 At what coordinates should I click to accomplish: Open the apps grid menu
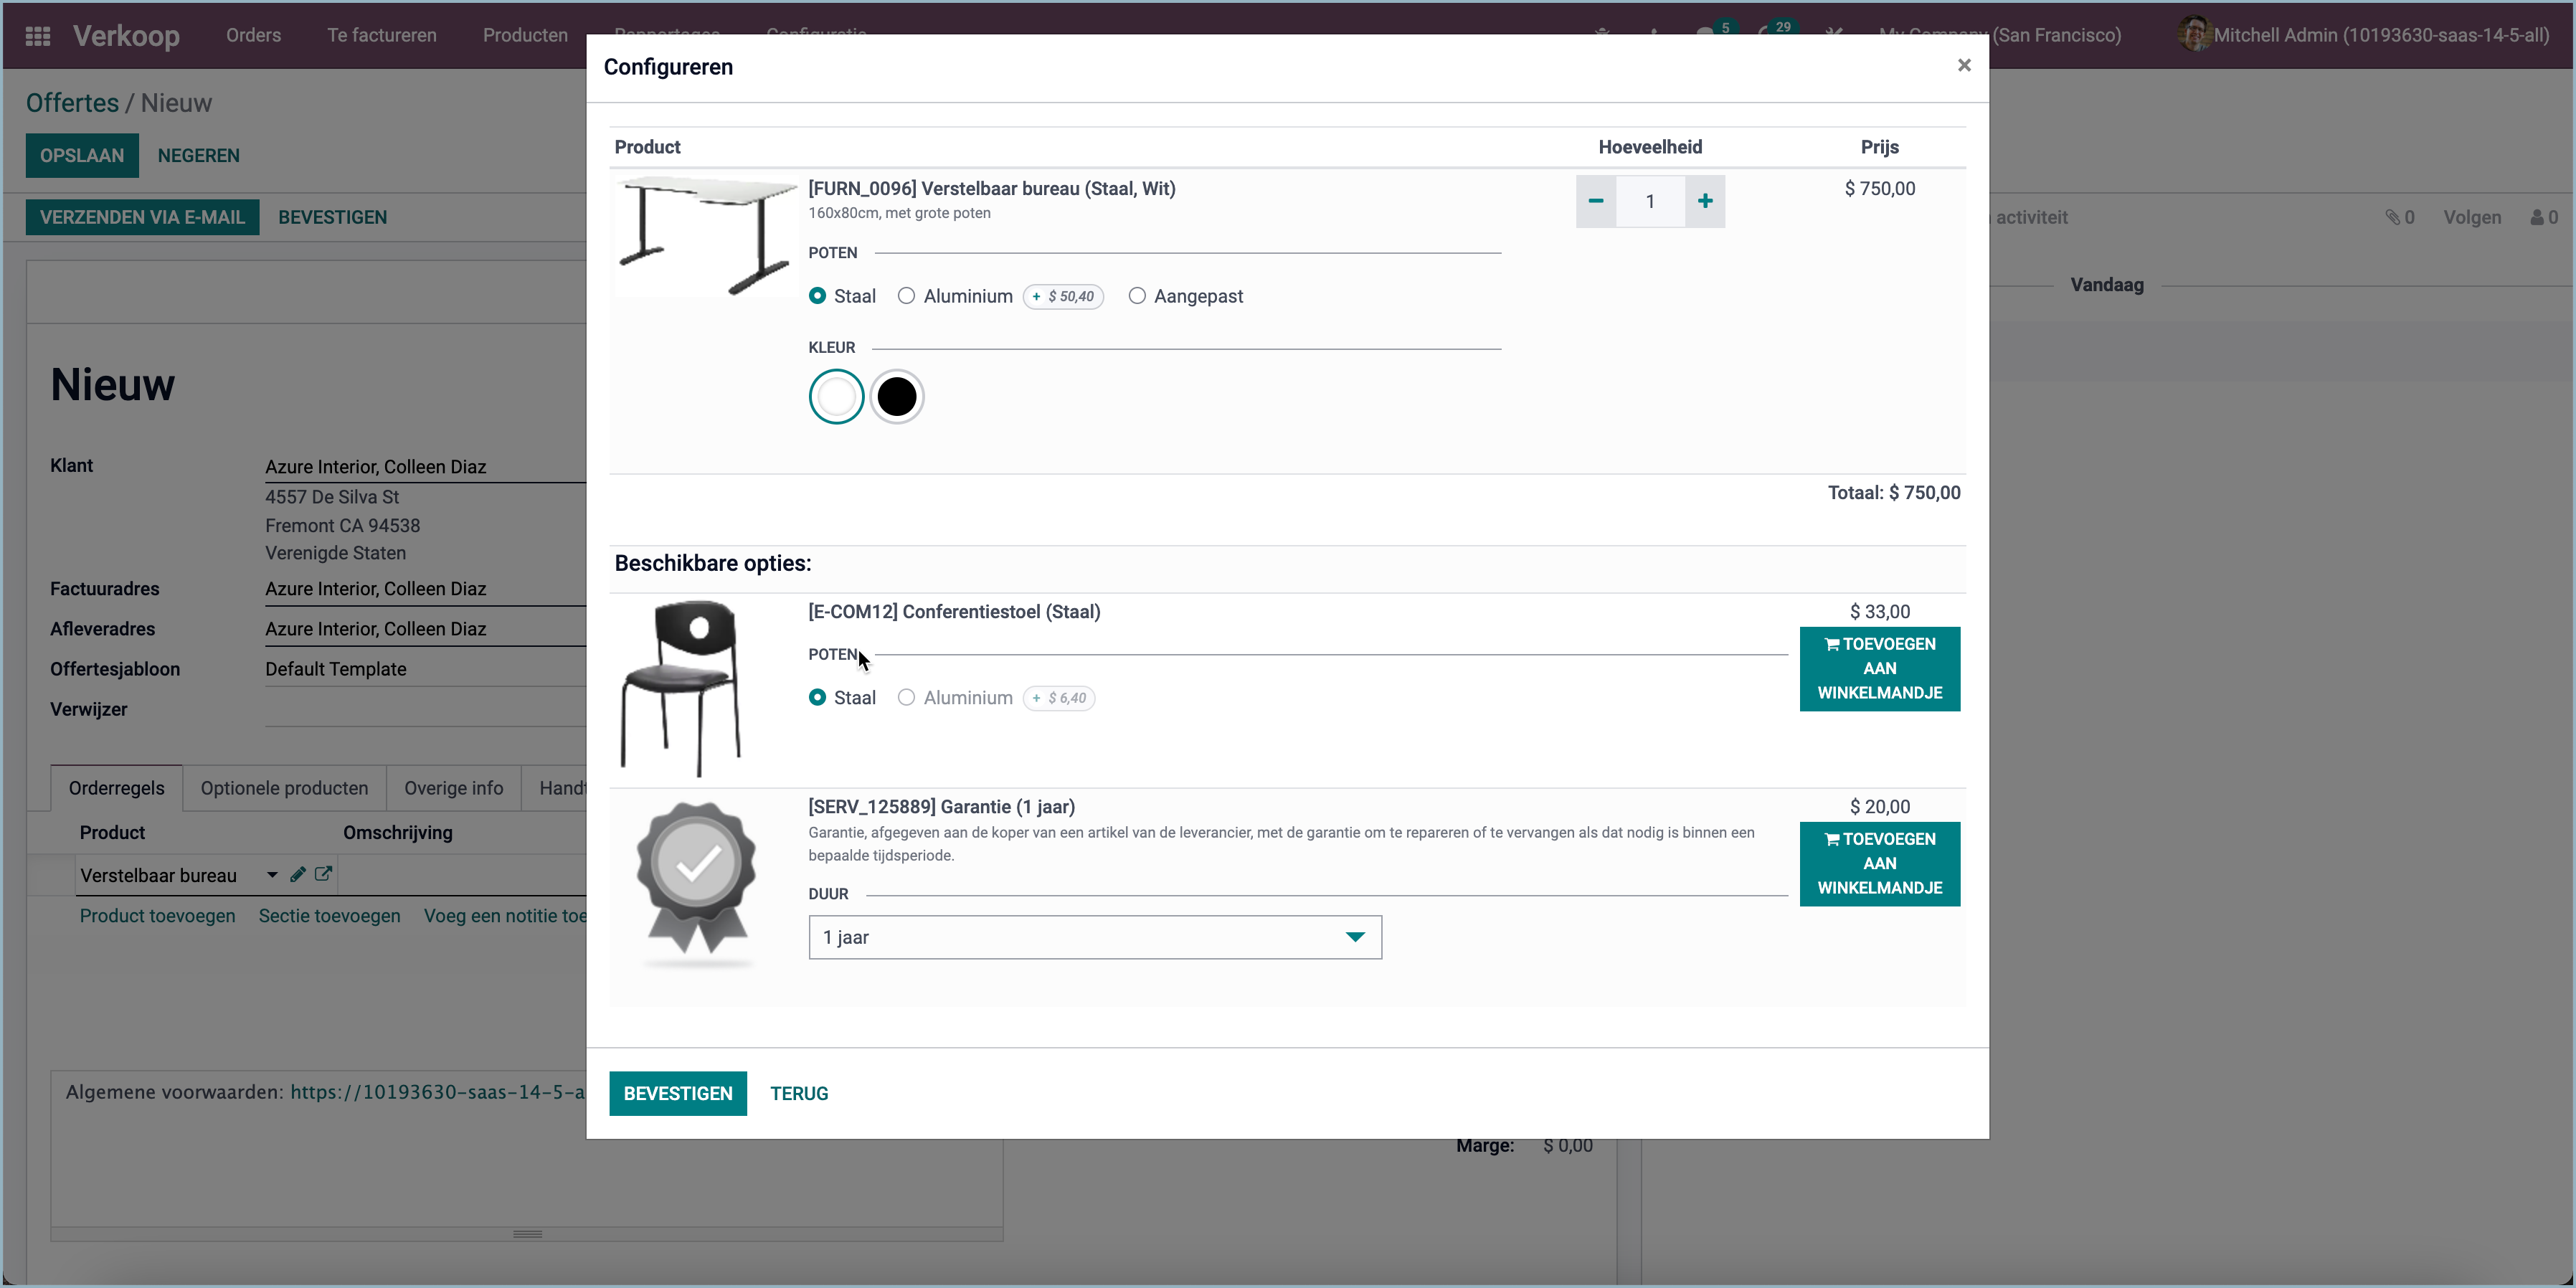37,36
